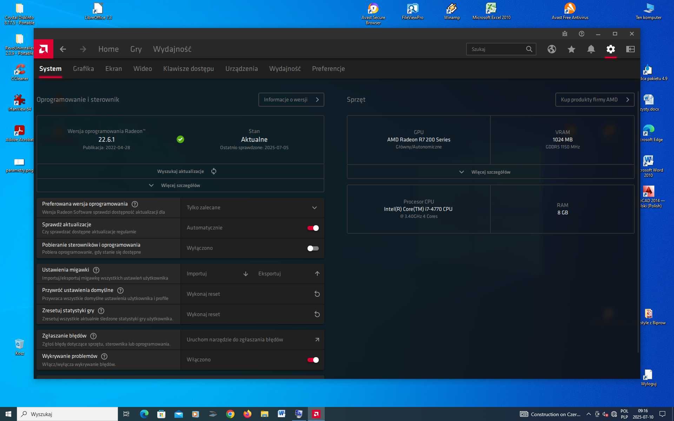Viewport: 674px width, 421px height.
Task: Toggle Wykrywanie problemów switch
Action: [x=313, y=360]
